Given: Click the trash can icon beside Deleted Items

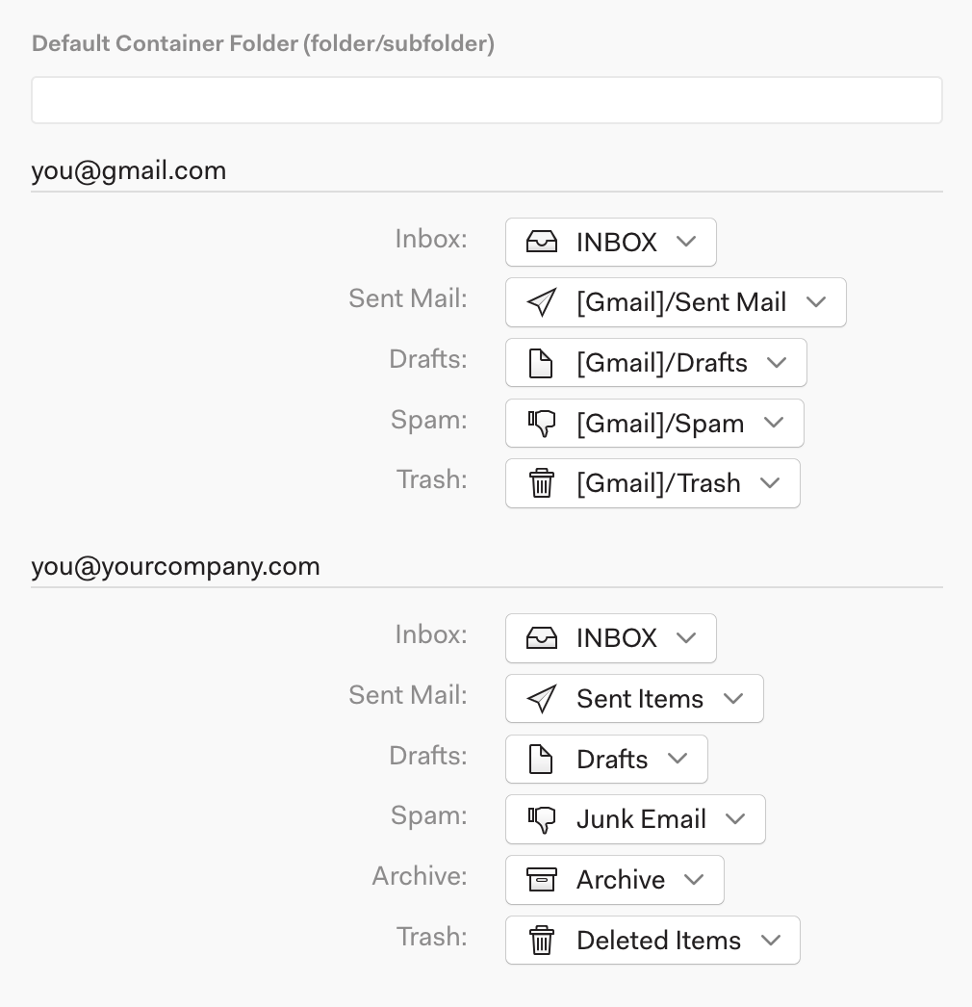Looking at the screenshot, I should (x=541, y=941).
